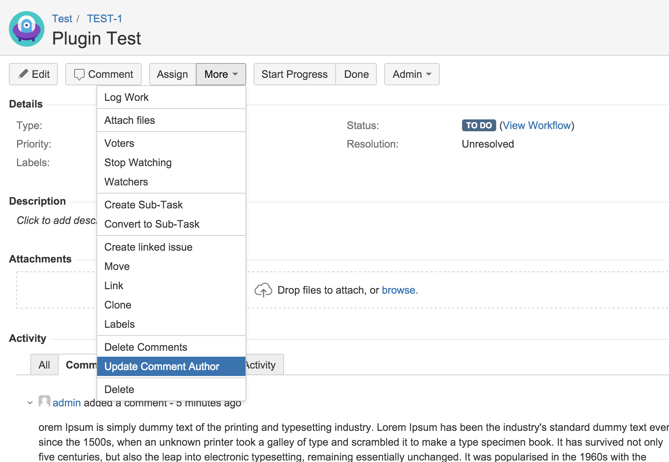Click the Unresolved resolution value

tap(488, 144)
